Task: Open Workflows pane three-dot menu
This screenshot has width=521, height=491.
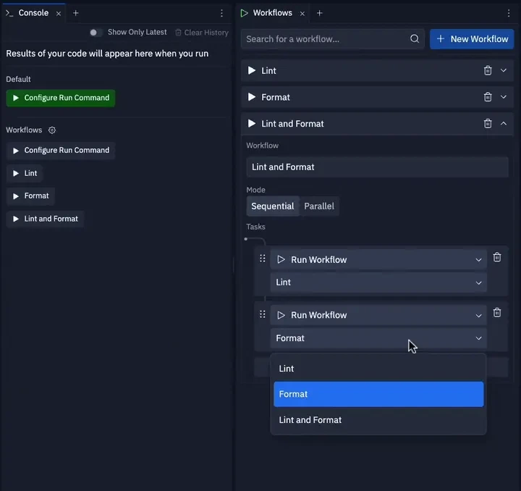Action: click(509, 13)
